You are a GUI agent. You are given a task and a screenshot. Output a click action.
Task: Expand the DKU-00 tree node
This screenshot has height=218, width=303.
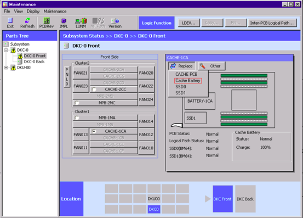point(6,68)
